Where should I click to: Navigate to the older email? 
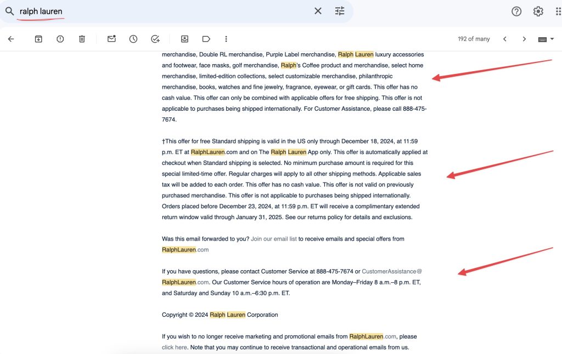[x=523, y=39]
